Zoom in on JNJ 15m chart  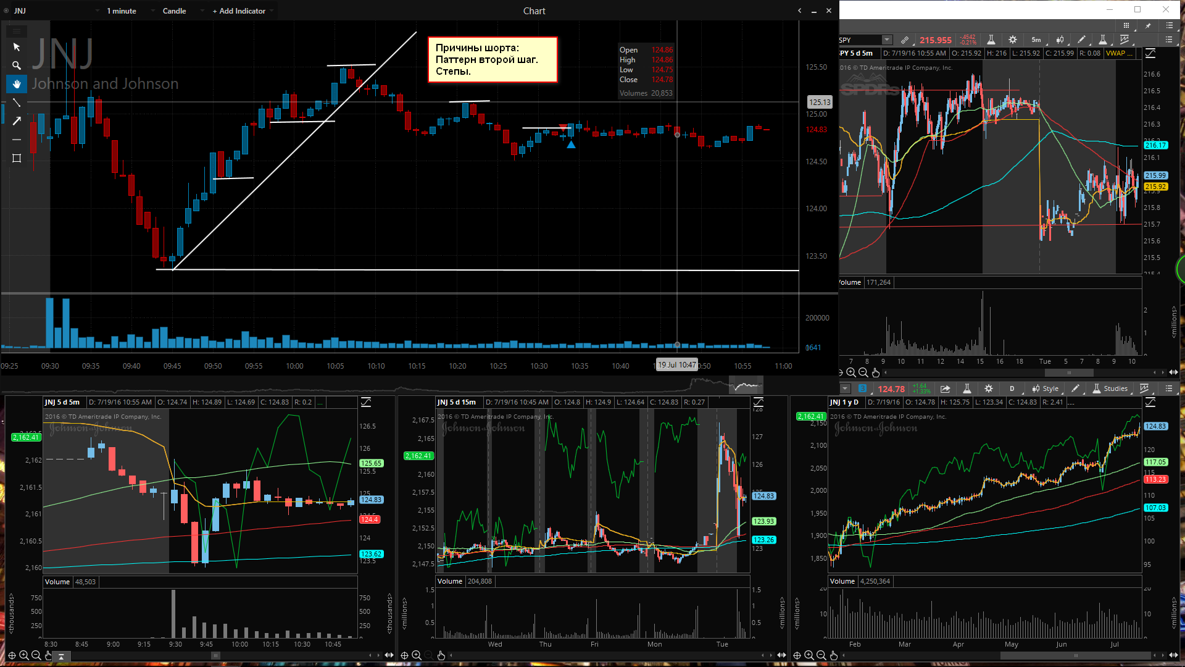(417, 655)
